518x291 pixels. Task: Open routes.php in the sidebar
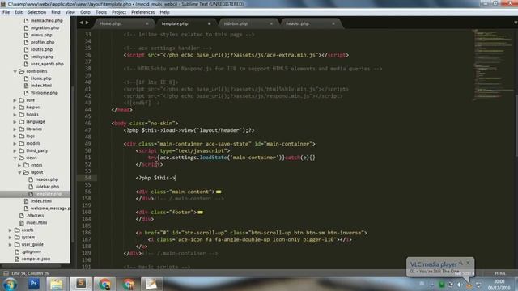[x=41, y=49]
